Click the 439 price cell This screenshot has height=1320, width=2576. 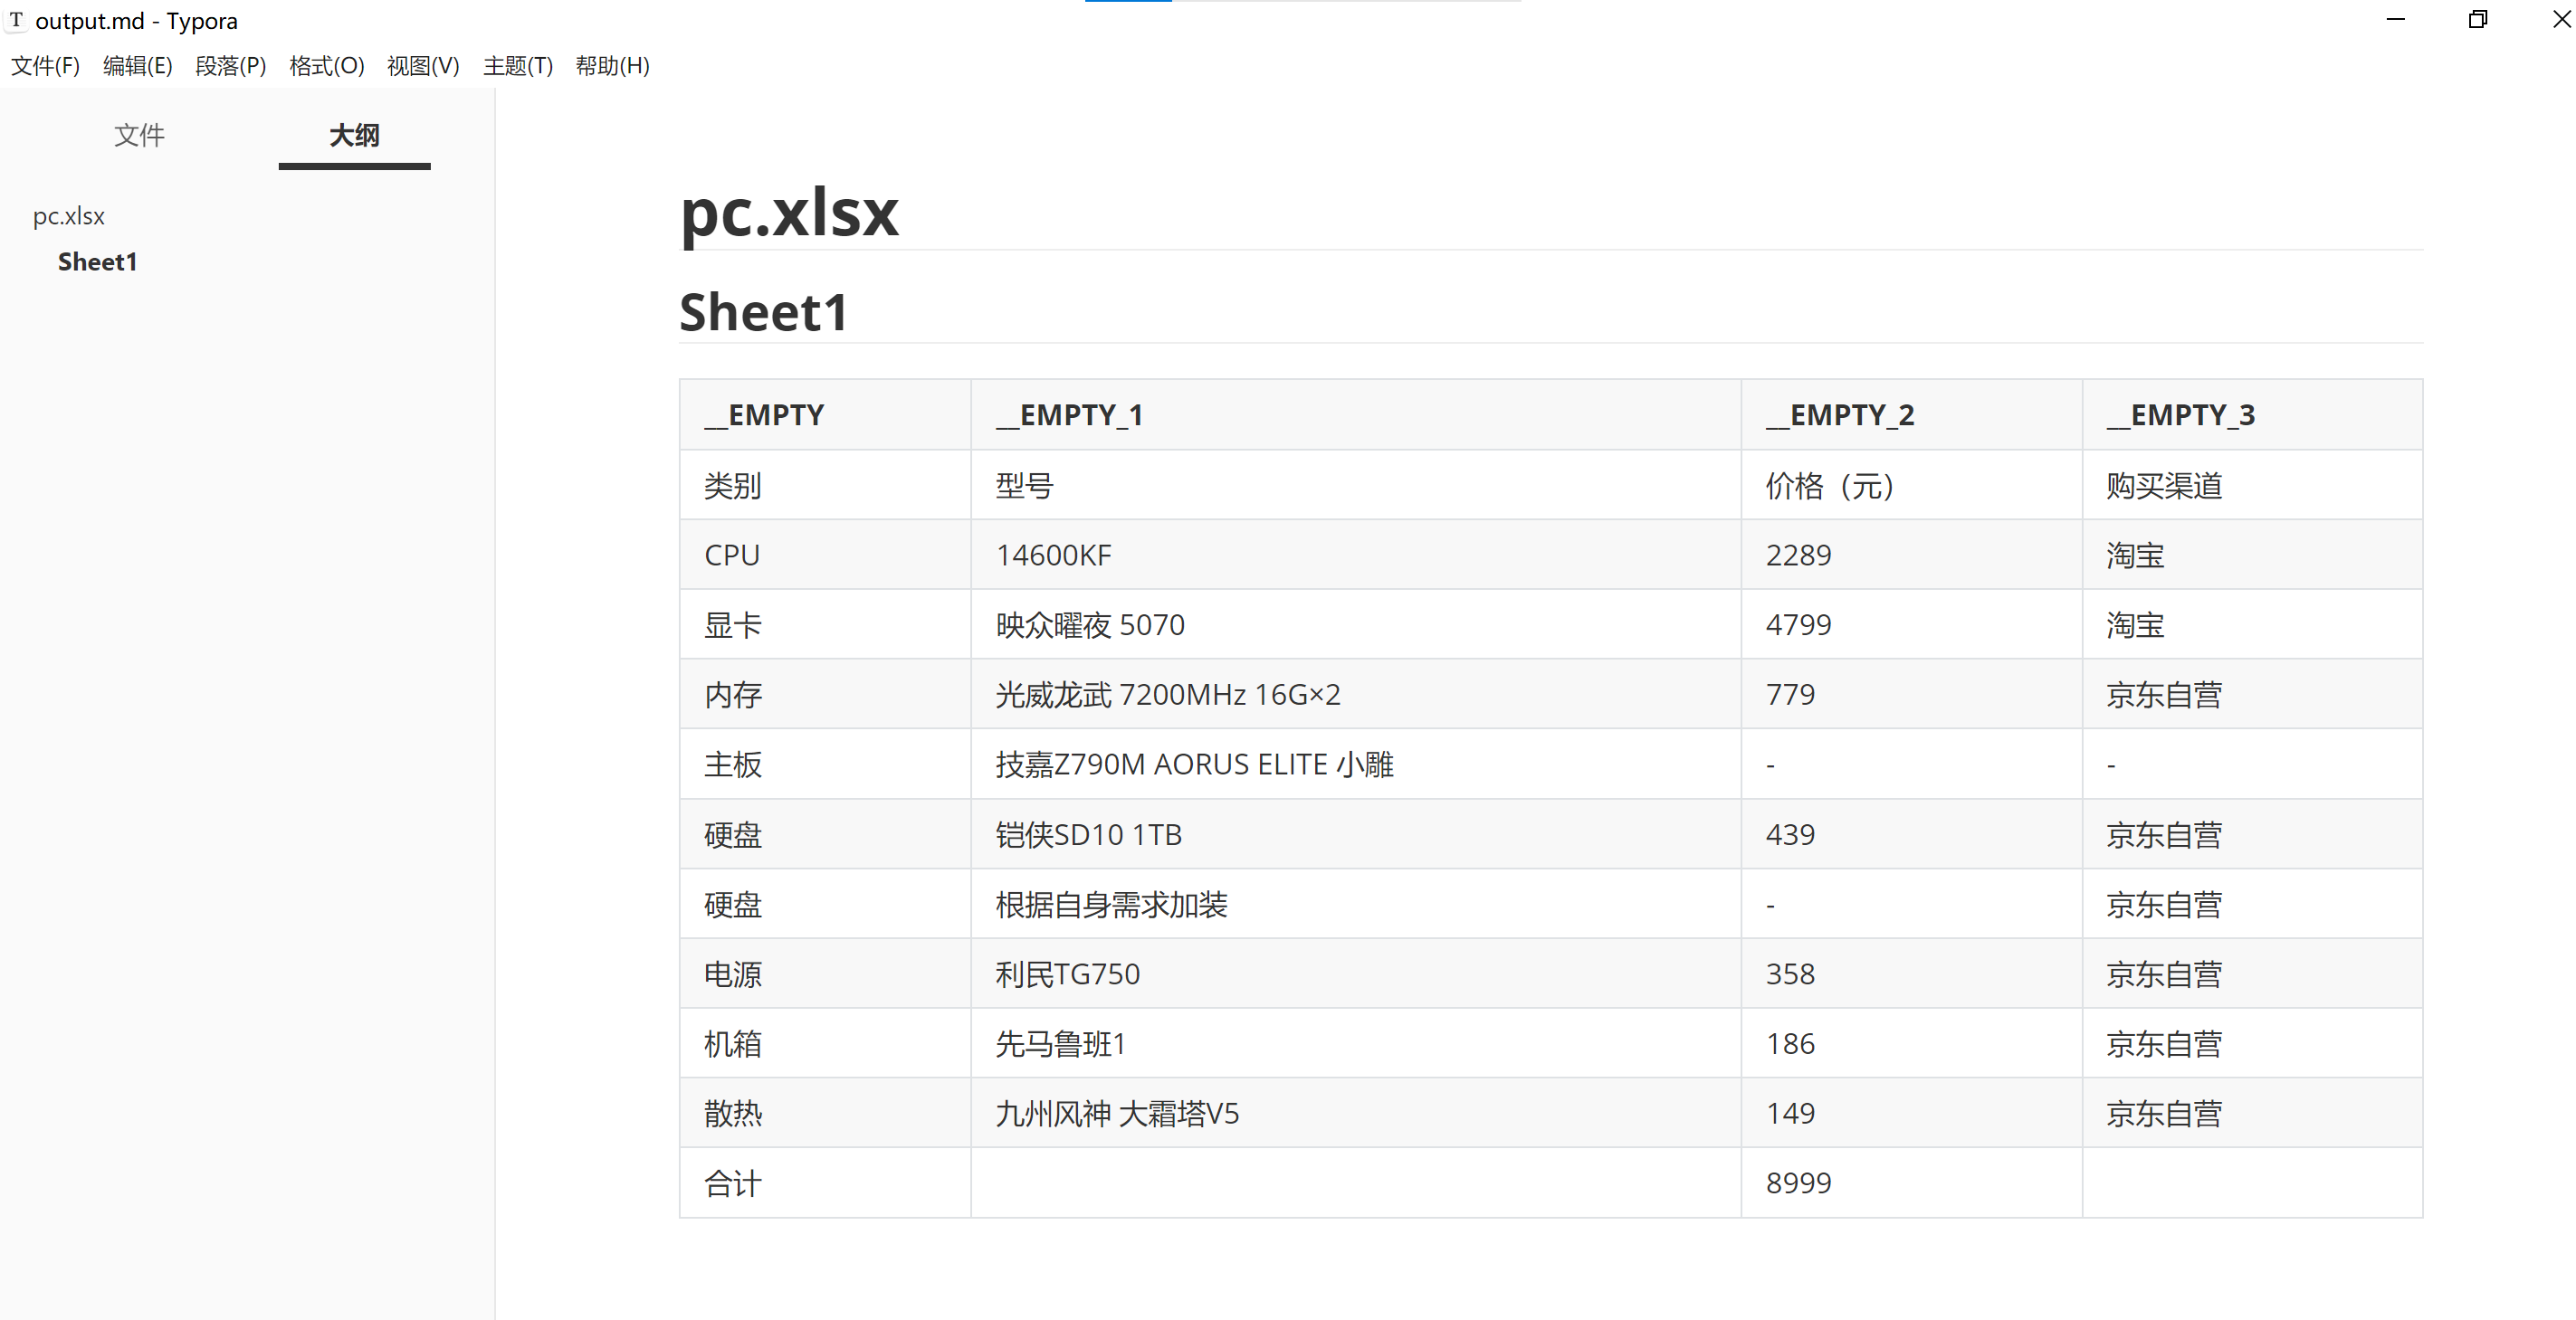1911,834
